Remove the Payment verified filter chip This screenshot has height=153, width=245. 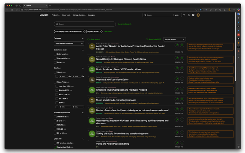(x=100, y=31)
